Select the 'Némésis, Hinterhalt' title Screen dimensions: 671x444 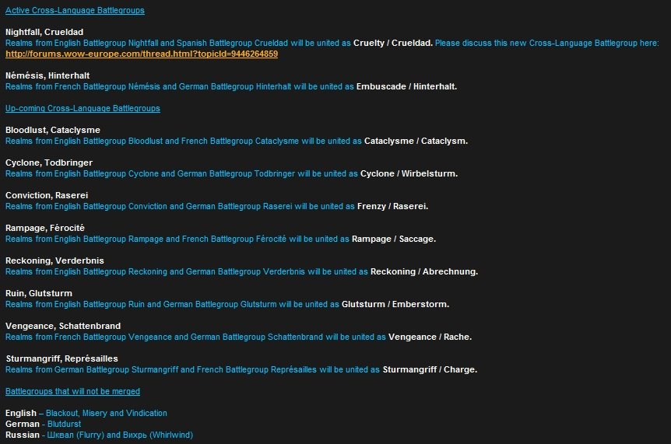coord(47,75)
